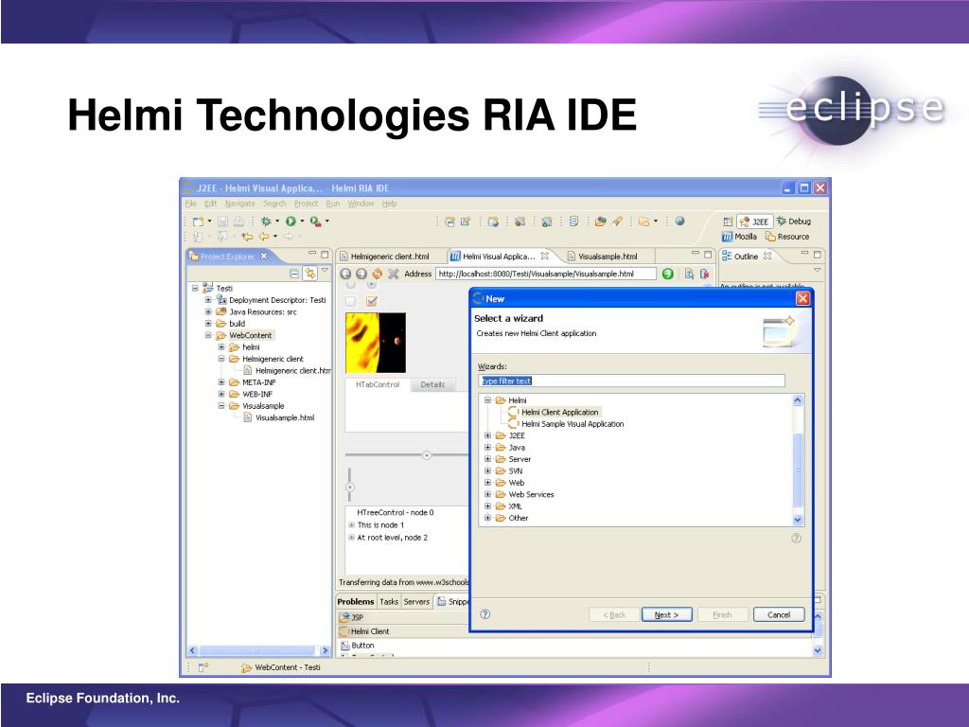This screenshot has width=969, height=727.
Task: Click the Cancel button in New dialog
Action: point(779,614)
